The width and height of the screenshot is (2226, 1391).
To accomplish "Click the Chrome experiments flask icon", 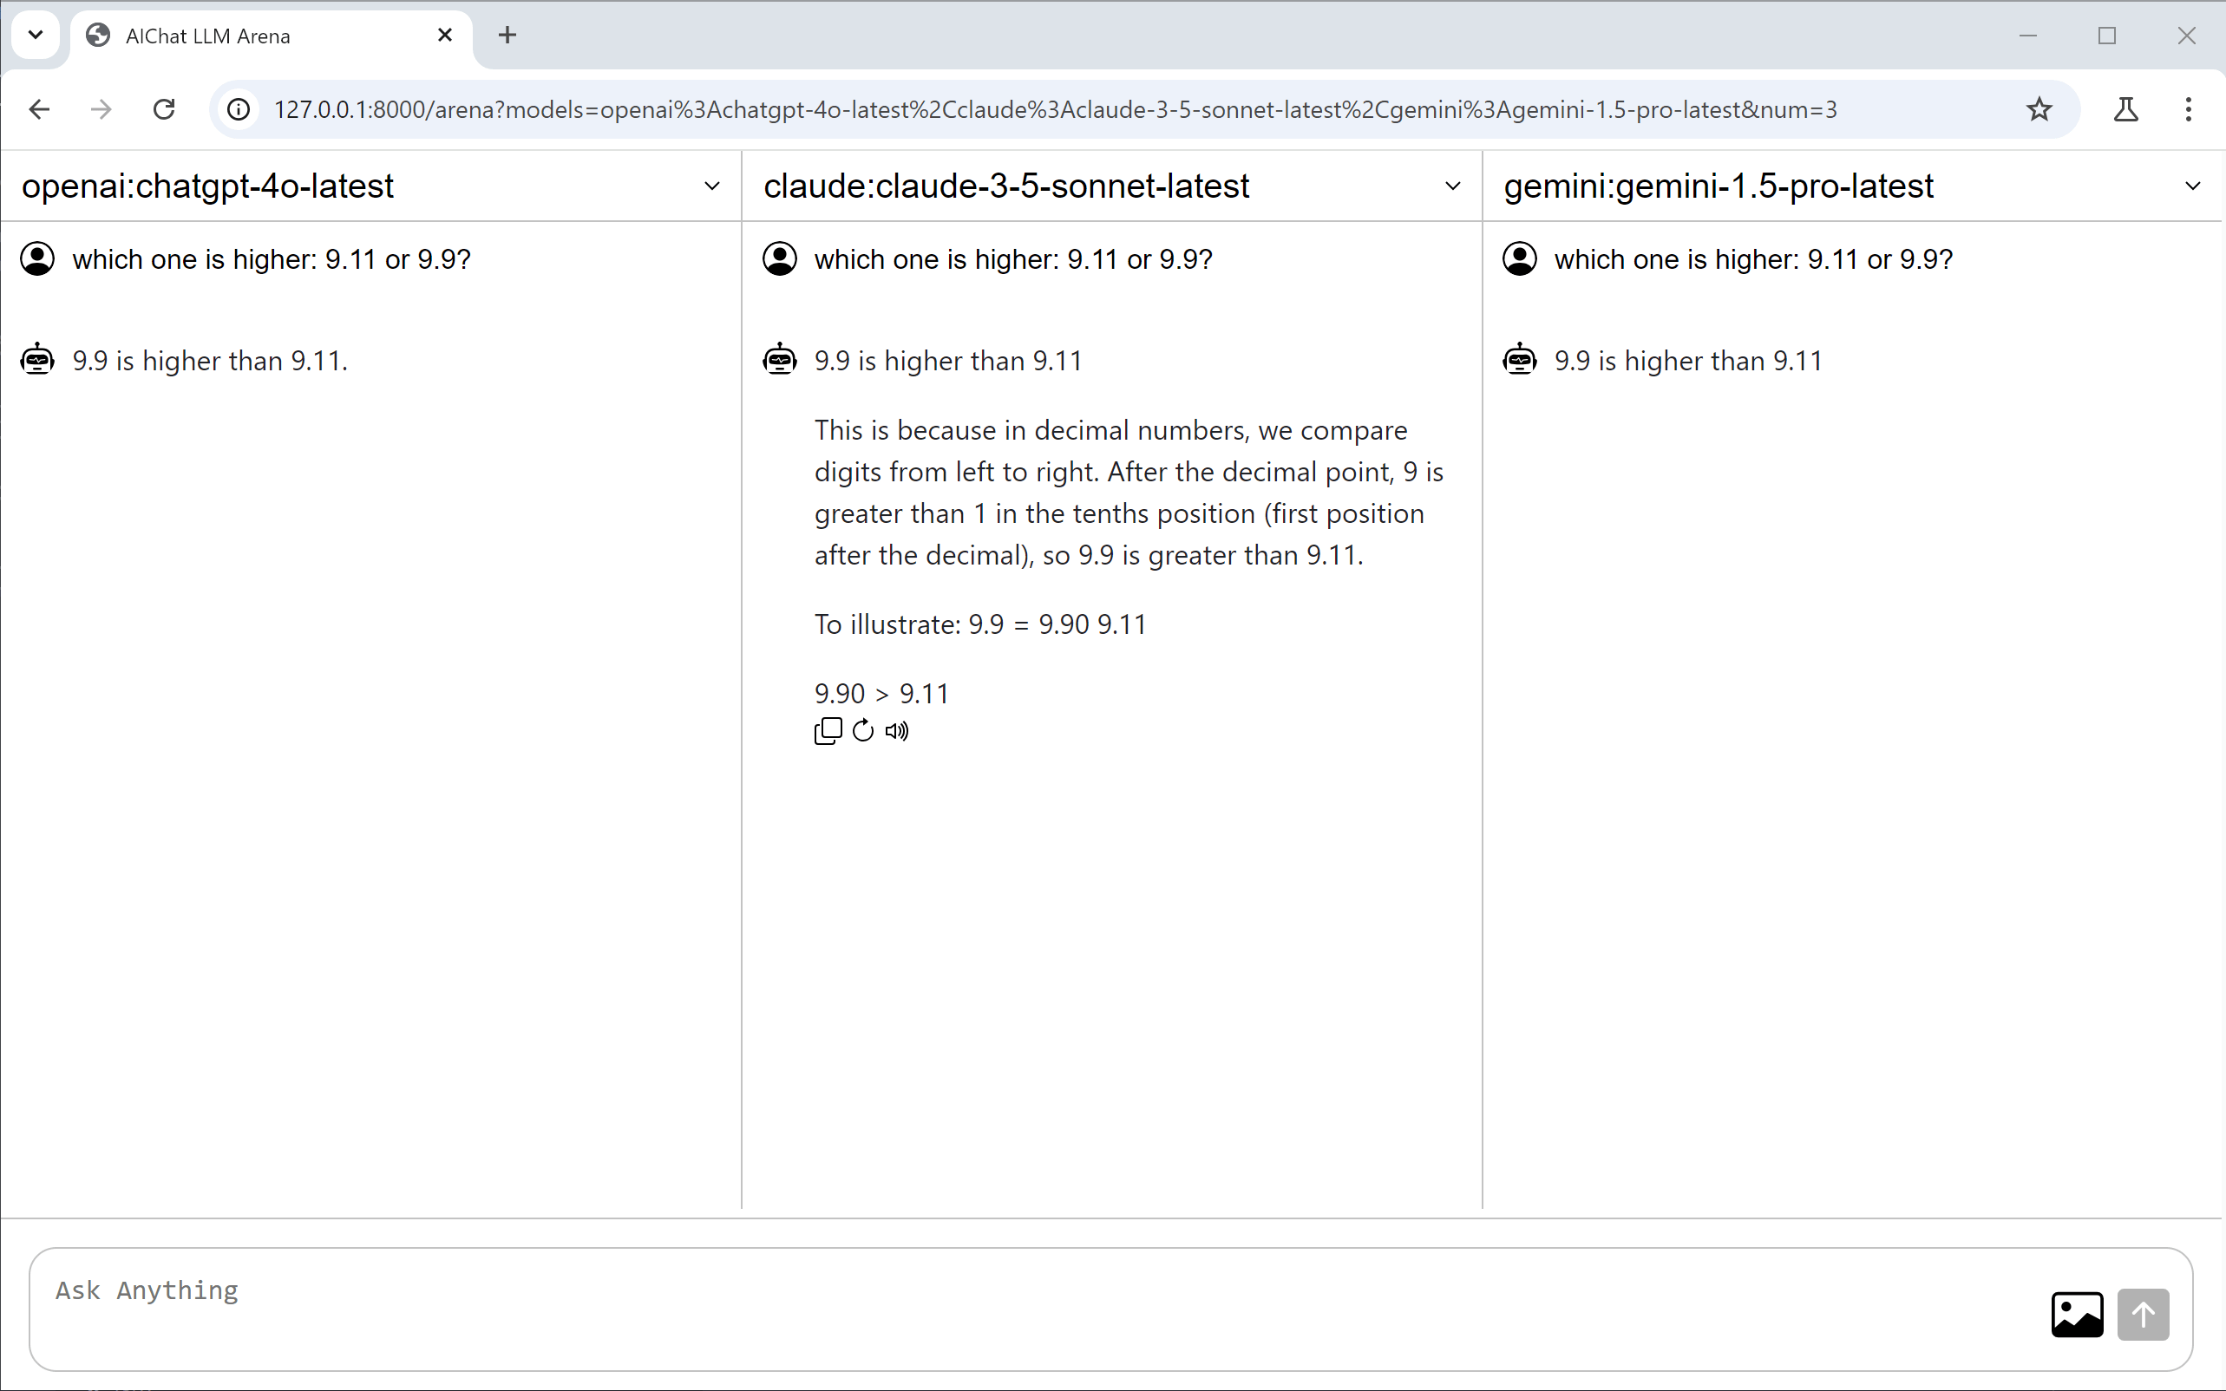I will (2127, 109).
